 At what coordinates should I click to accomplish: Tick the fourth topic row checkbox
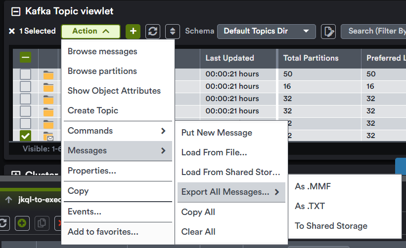click(25, 111)
